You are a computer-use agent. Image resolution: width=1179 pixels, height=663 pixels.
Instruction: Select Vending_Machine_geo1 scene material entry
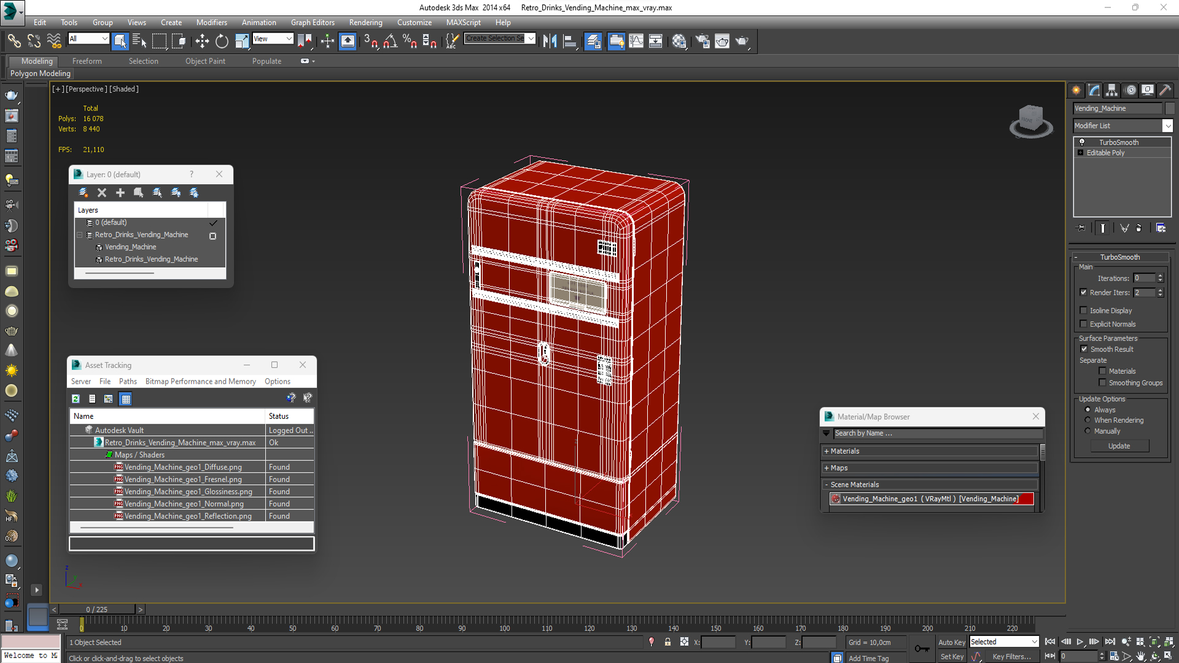pos(932,499)
